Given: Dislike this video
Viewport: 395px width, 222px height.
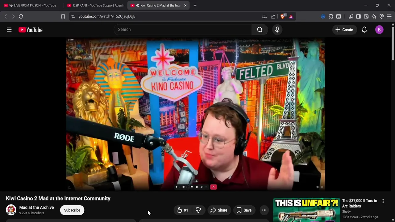Looking at the screenshot, I should click(x=198, y=210).
